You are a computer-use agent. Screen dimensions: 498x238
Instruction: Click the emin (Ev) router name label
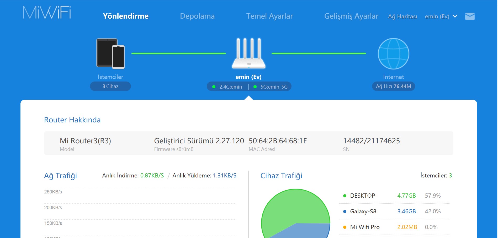(248, 77)
